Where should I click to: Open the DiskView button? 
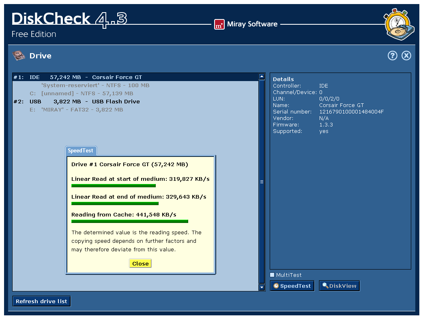coord(339,286)
